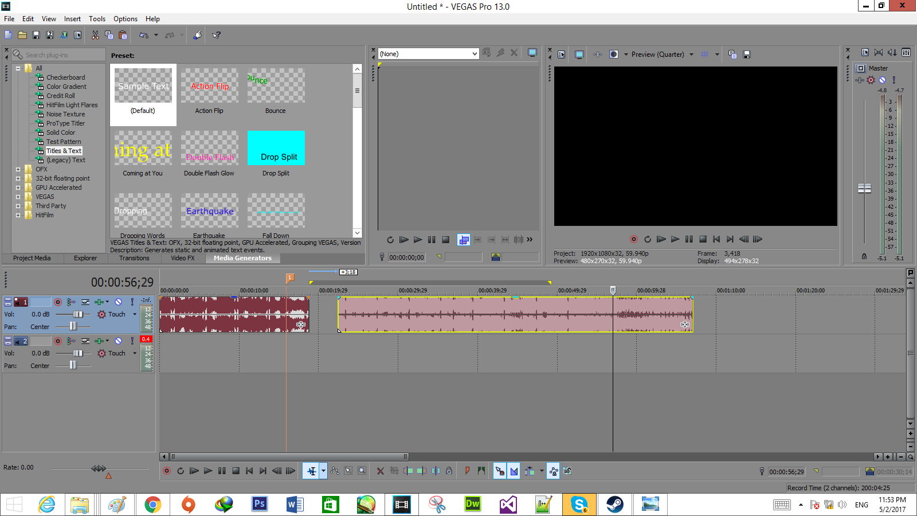The image size is (917, 516).
Task: Save the project with the floppy icon
Action: (36, 35)
